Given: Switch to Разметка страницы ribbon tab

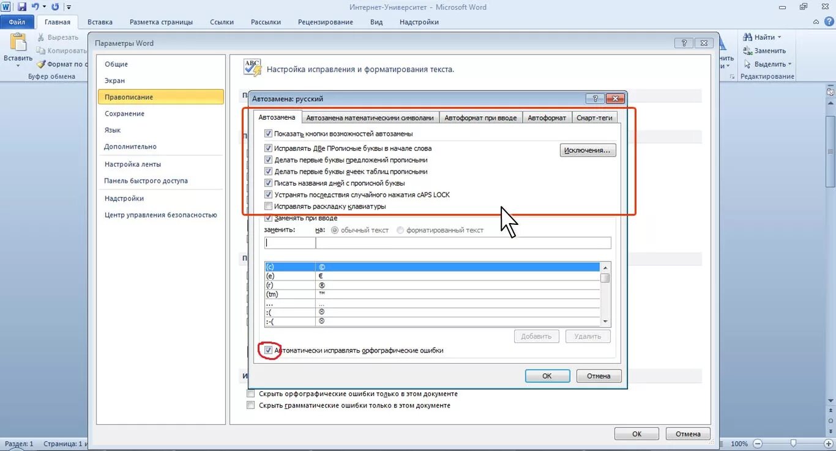Looking at the screenshot, I should pyautogui.click(x=161, y=22).
